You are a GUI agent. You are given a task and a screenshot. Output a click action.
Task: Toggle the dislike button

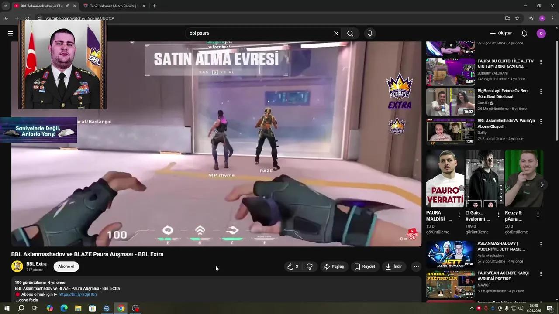click(310, 266)
